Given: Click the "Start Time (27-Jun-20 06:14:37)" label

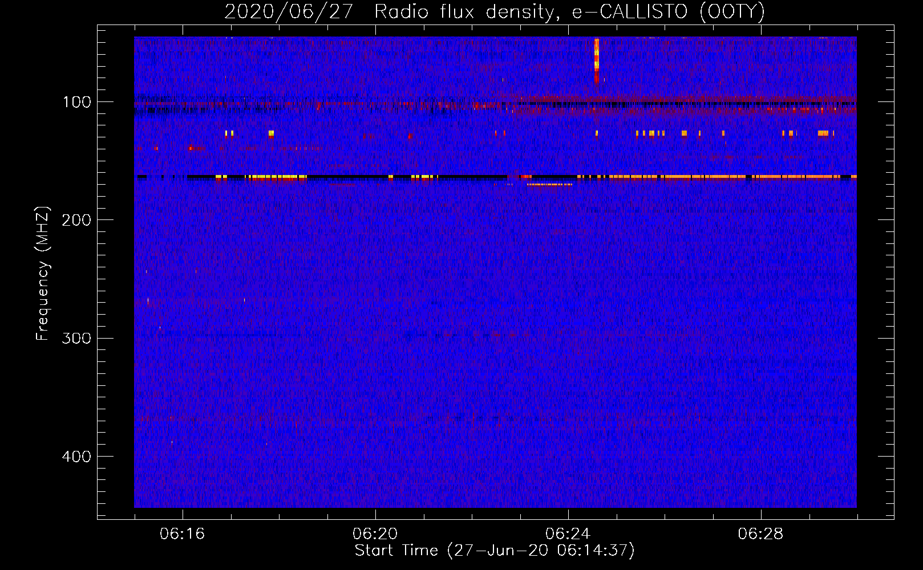Looking at the screenshot, I should (495, 551).
